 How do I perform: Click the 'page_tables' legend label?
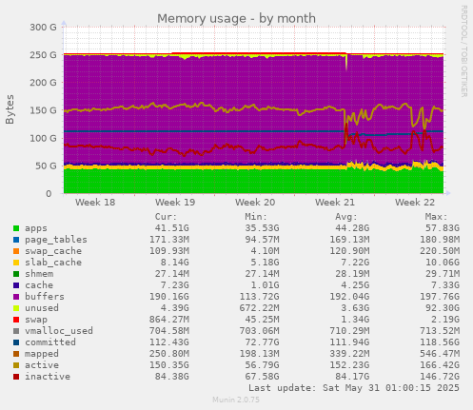pos(56,240)
